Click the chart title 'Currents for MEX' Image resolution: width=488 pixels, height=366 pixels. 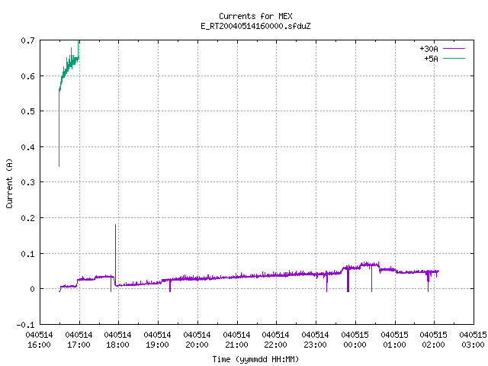[255, 16]
